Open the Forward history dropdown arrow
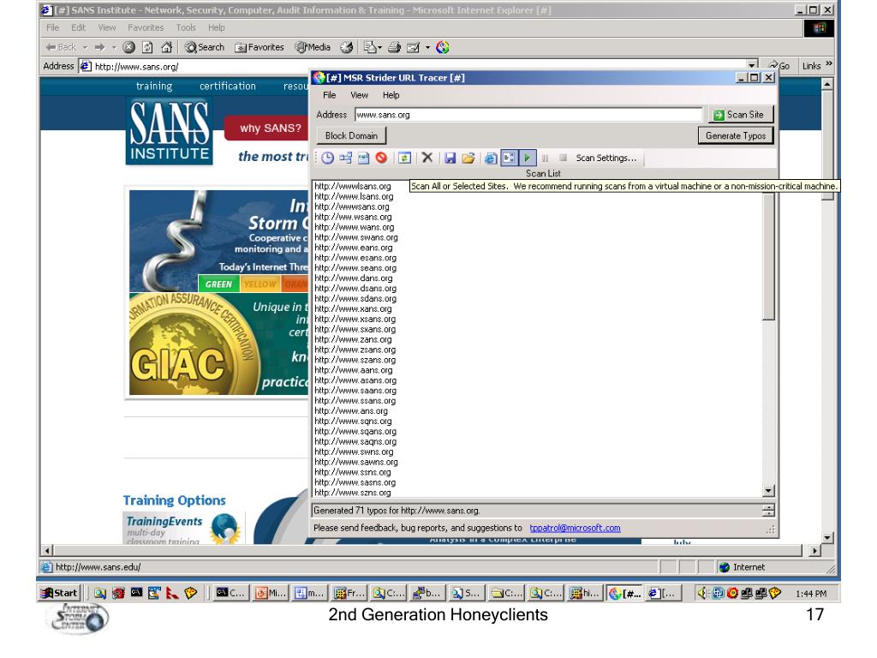The height and width of the screenshot is (658, 877). 114,48
